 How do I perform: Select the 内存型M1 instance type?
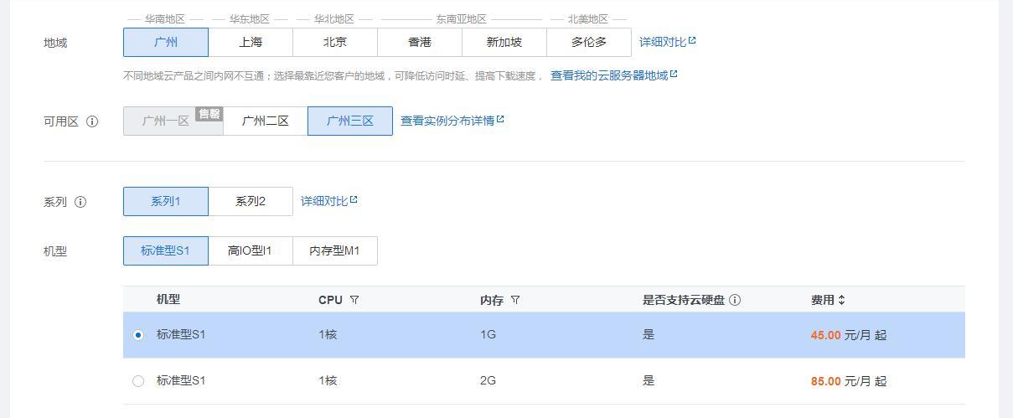pos(335,250)
